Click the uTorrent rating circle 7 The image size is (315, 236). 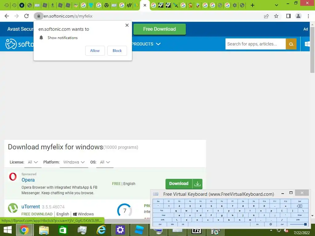point(125,210)
